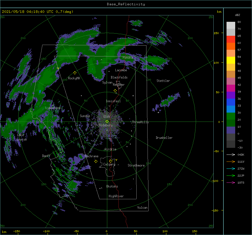Click the yellow diamond marker below Cochrane
252x235 pixels.
[x=96, y=162]
